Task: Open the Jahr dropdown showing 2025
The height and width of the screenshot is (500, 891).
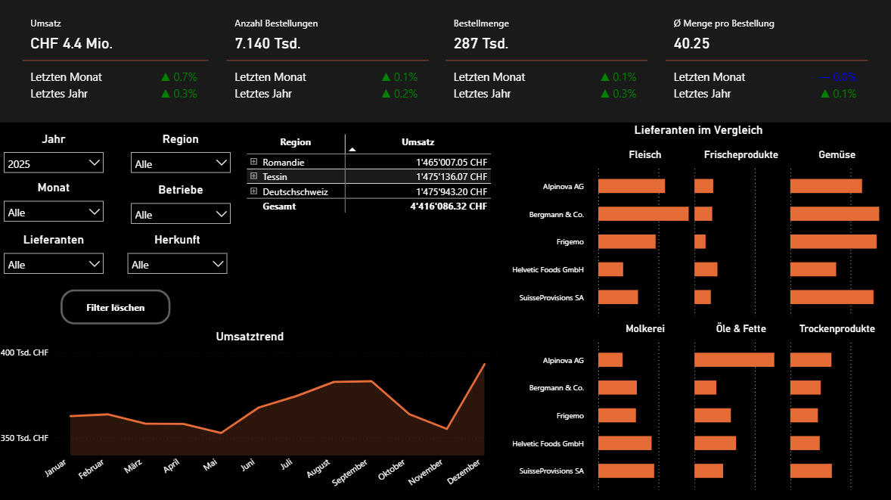Action: tap(54, 163)
